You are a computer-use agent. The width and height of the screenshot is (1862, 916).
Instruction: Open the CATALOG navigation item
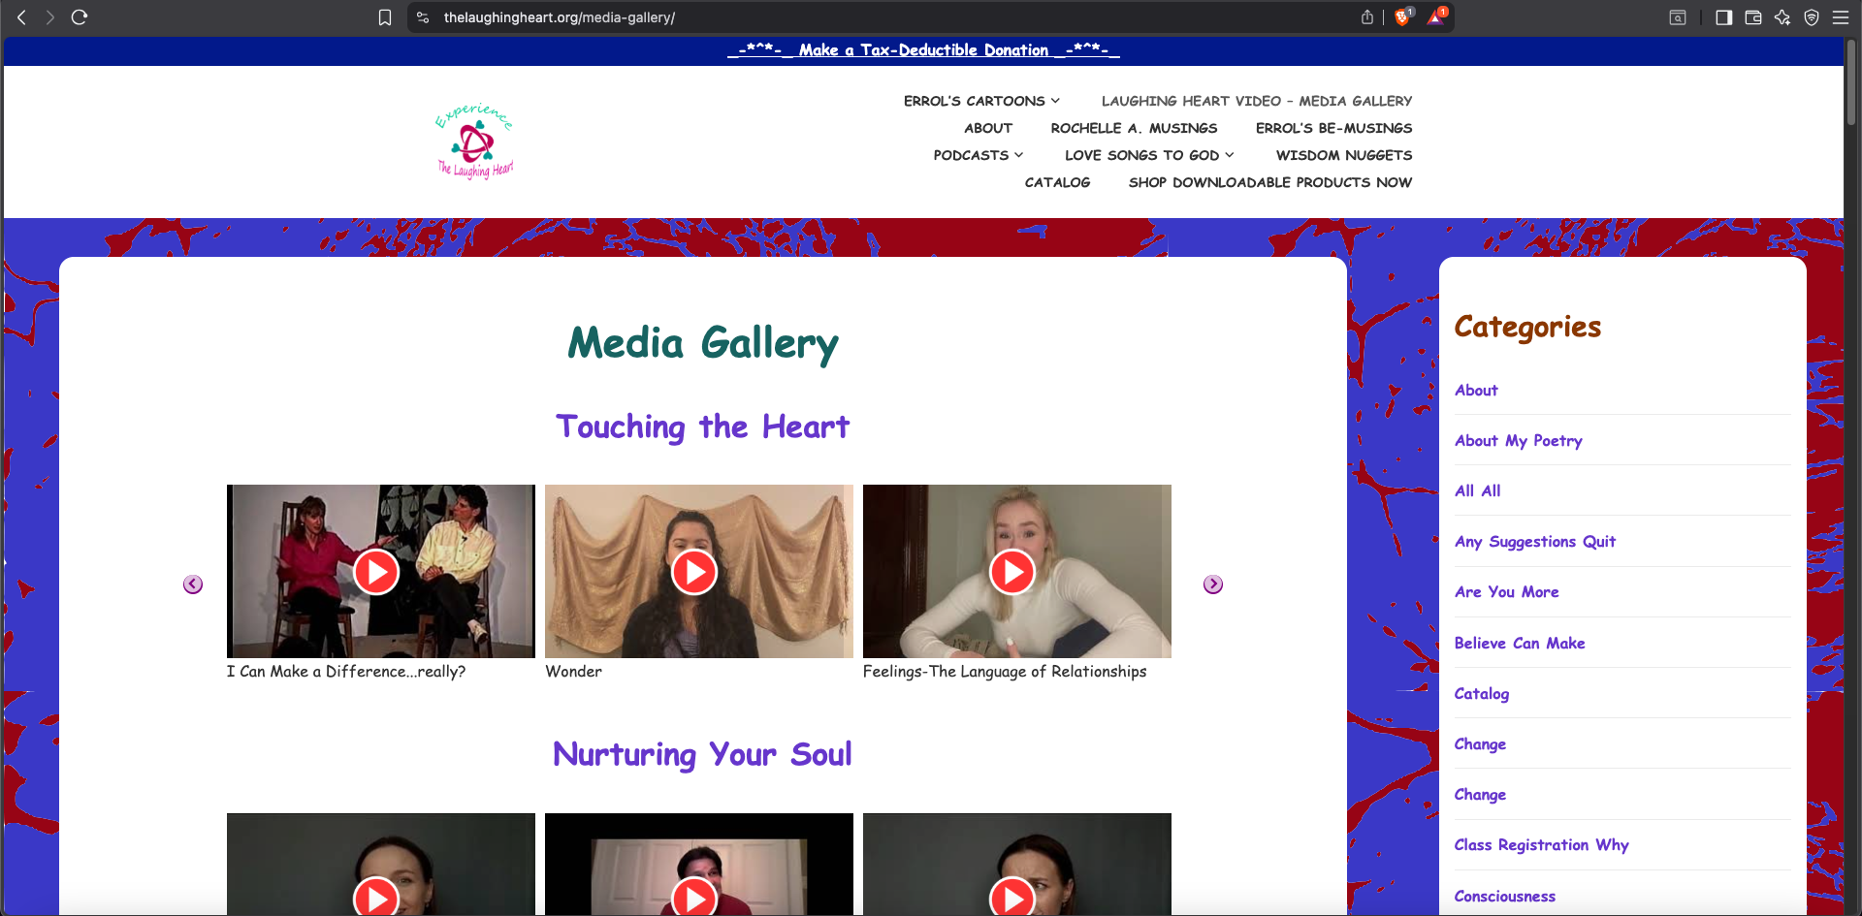pos(1057,182)
